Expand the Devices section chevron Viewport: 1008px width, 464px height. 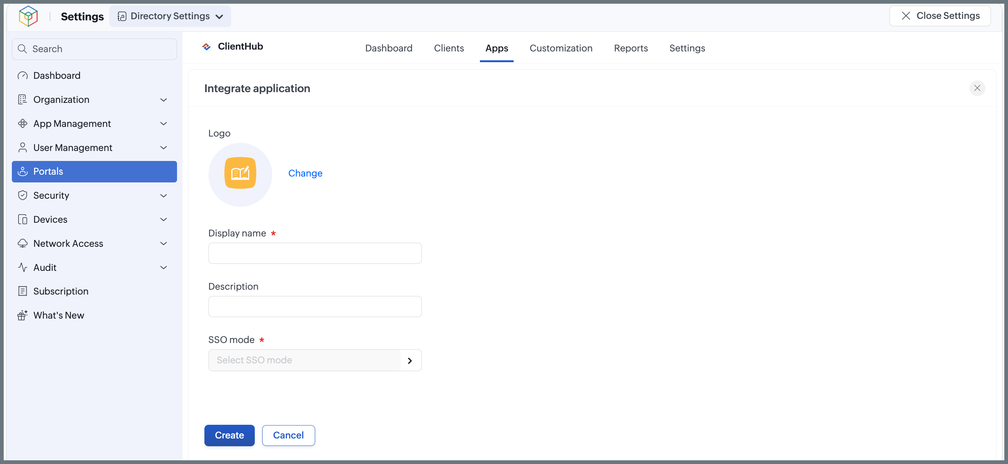164,220
